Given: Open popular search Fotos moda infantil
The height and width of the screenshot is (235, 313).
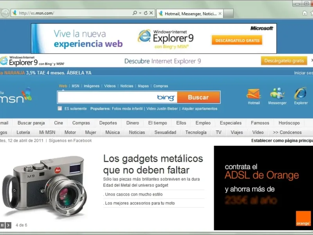Looking at the screenshot, I should pyautogui.click(x=127, y=108).
